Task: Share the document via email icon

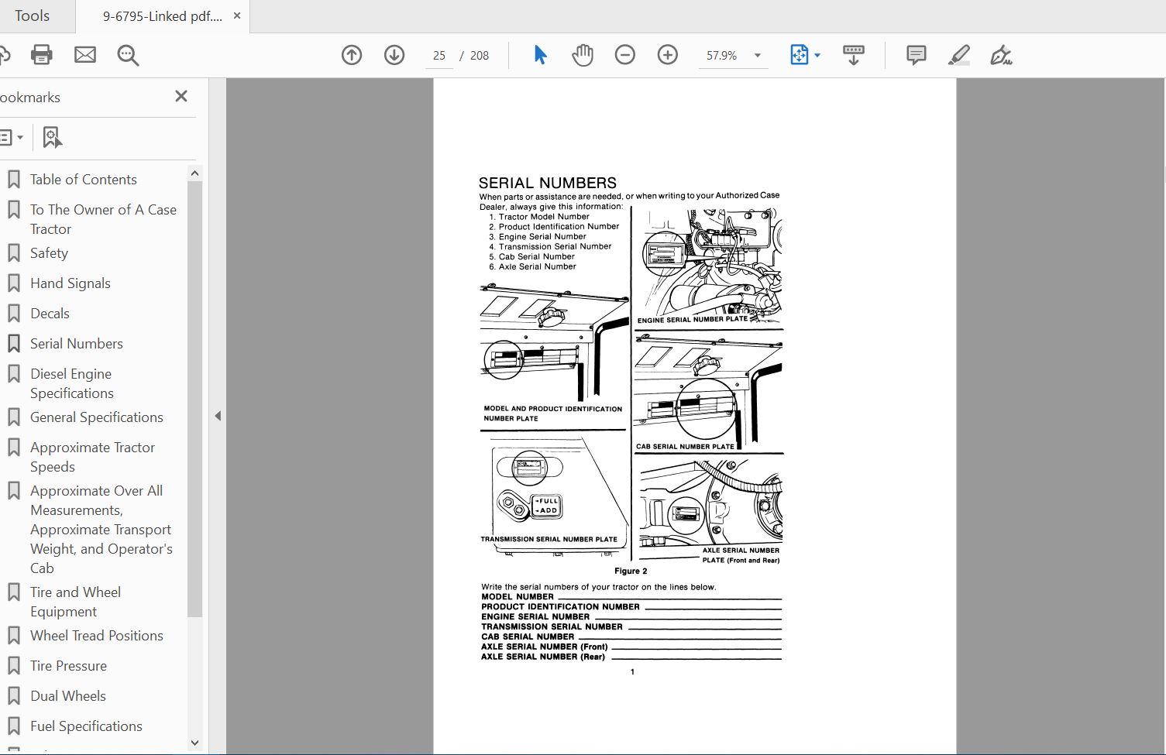Action: click(85, 54)
